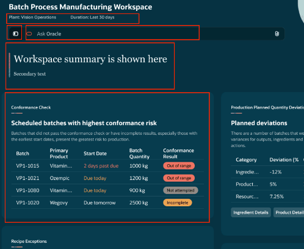The image size is (304, 249).
Task: Toggle the sidebar panel icon
Action: 16,34
